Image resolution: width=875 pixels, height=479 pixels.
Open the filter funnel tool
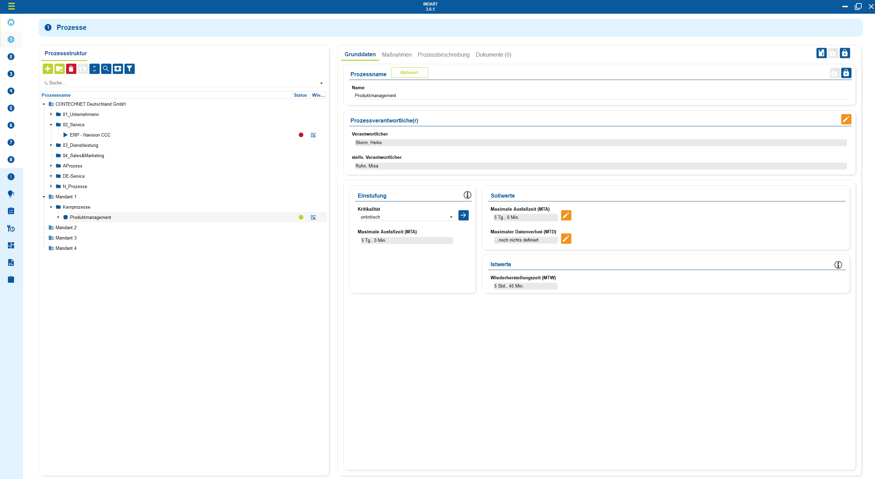click(129, 69)
